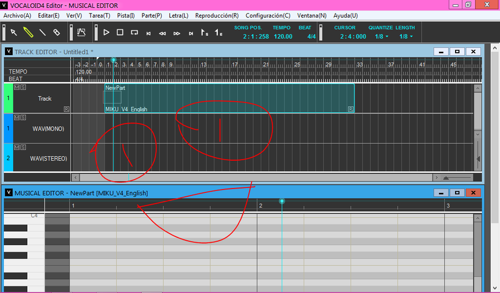The height and width of the screenshot is (293, 500).
Task: Open the Reproducción(R) menu
Action: tap(217, 16)
